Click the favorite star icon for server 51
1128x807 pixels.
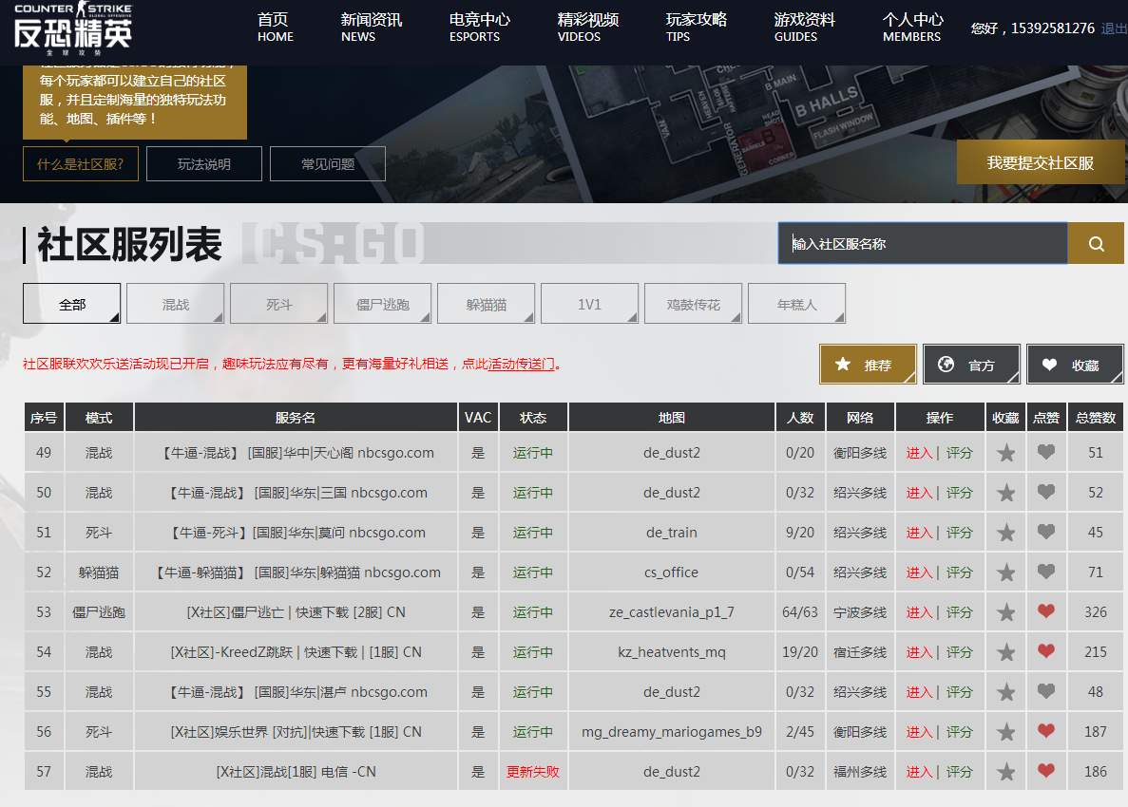click(x=1005, y=532)
